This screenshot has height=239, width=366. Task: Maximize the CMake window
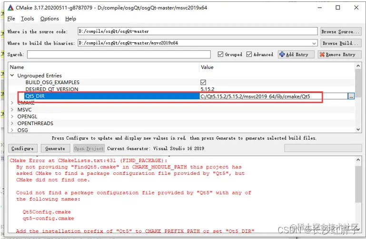pos(338,8)
